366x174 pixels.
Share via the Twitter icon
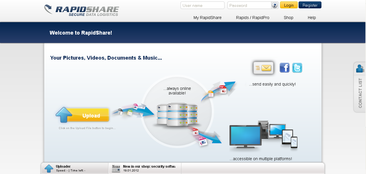point(297,68)
